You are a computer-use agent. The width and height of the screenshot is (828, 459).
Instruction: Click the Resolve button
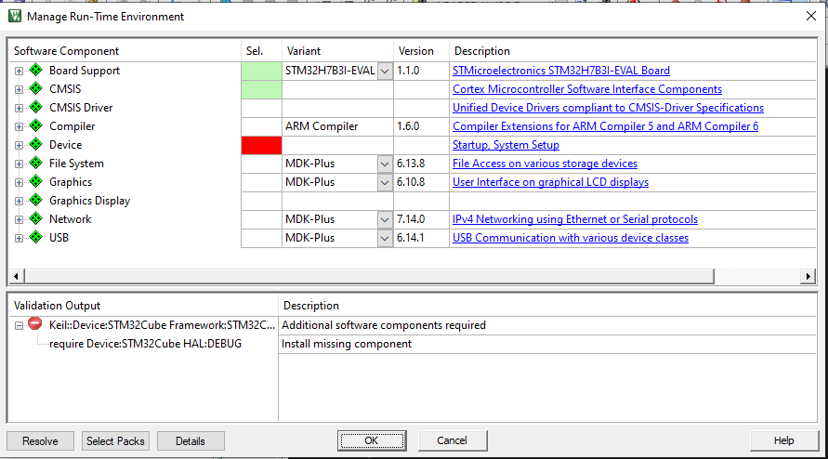click(x=40, y=441)
